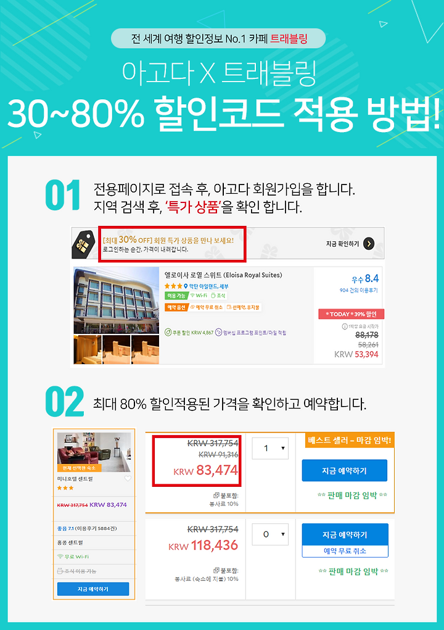Click the info icon above 1박당 요금 시작가
Screen dimensions: 444x630
(345, 326)
